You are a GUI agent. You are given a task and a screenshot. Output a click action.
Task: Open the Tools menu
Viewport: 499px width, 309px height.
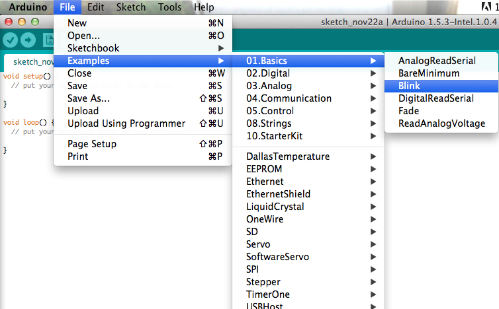coord(169,7)
